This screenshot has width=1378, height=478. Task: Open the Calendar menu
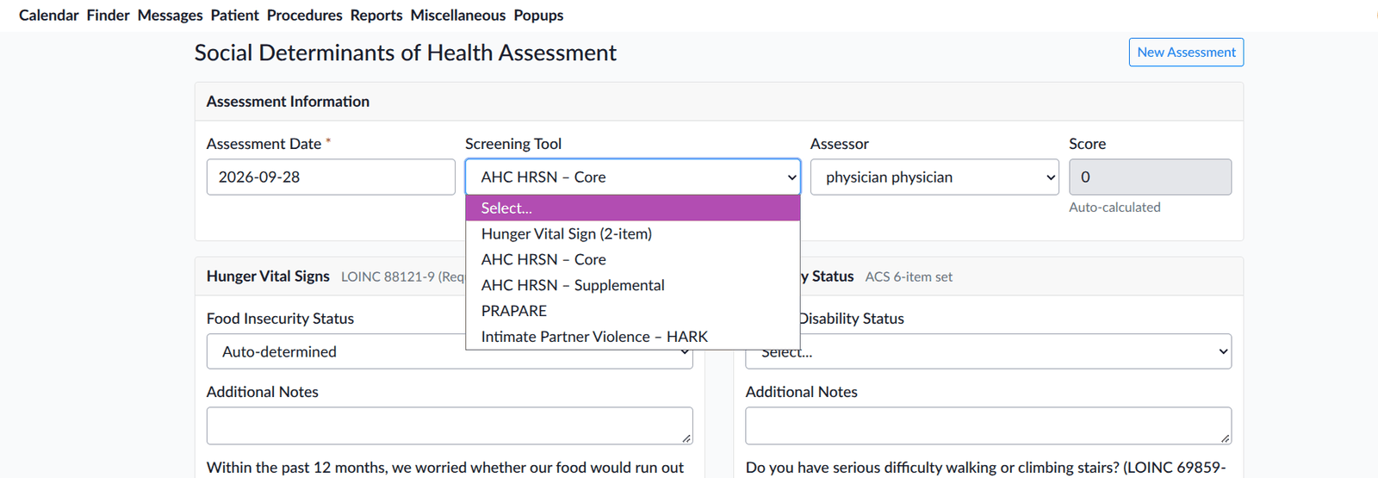click(48, 16)
